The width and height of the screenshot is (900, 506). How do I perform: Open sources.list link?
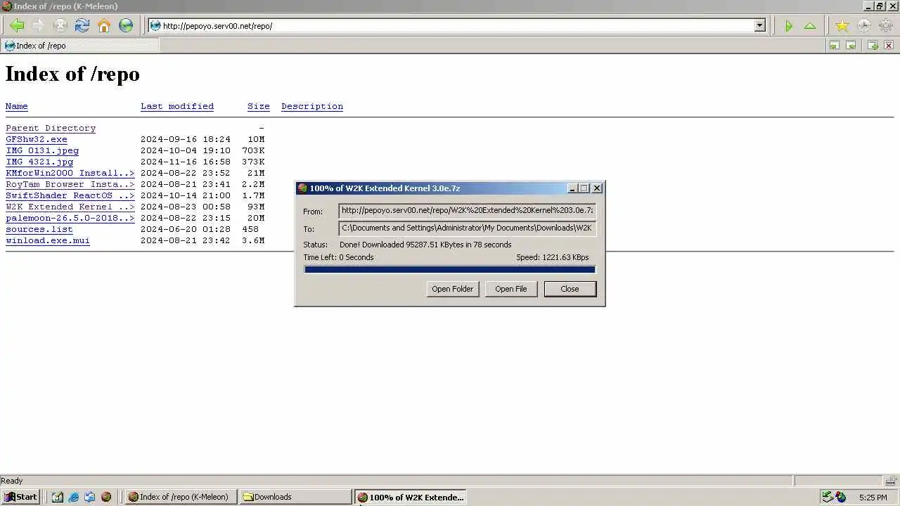click(x=39, y=230)
